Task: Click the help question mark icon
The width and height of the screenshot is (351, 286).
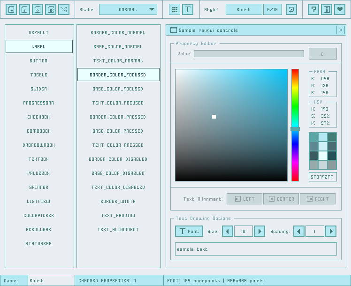Action: coord(314,9)
